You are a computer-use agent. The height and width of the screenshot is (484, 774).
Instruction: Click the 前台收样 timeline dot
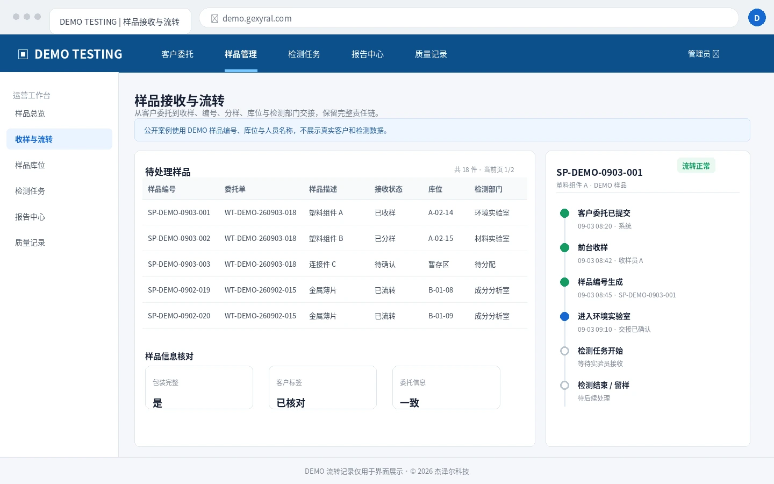(564, 248)
